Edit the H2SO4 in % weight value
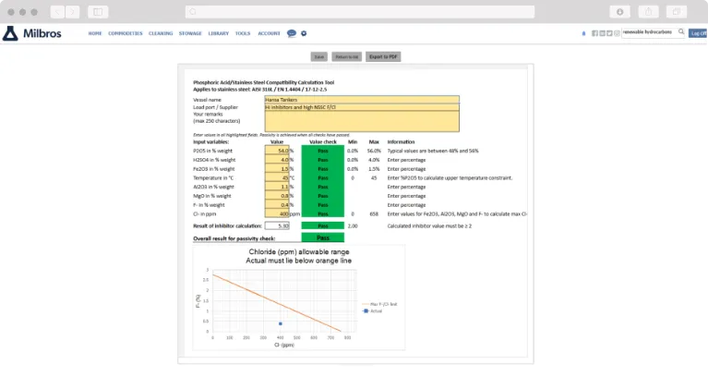 tap(277, 160)
